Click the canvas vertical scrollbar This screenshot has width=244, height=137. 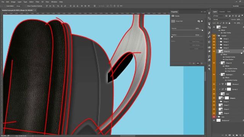click(205, 76)
